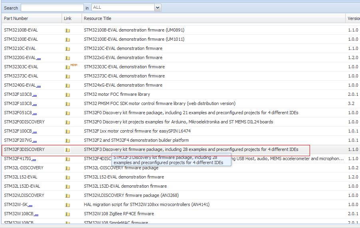Expand more part numbers link for STM32F100CB
Screen dimensions: 360x228
[x=35, y=131]
